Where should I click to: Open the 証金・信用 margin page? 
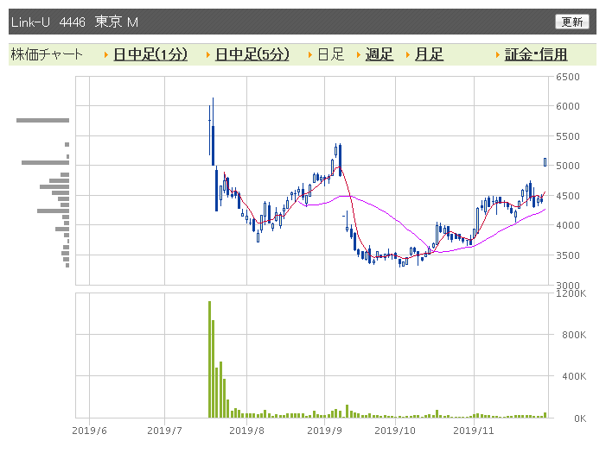pyautogui.click(x=536, y=54)
